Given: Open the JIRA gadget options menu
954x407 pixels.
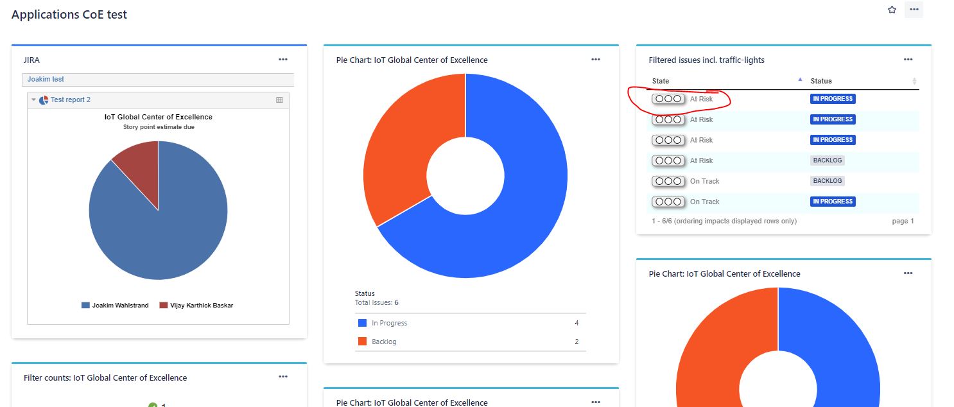Looking at the screenshot, I should coord(283,59).
